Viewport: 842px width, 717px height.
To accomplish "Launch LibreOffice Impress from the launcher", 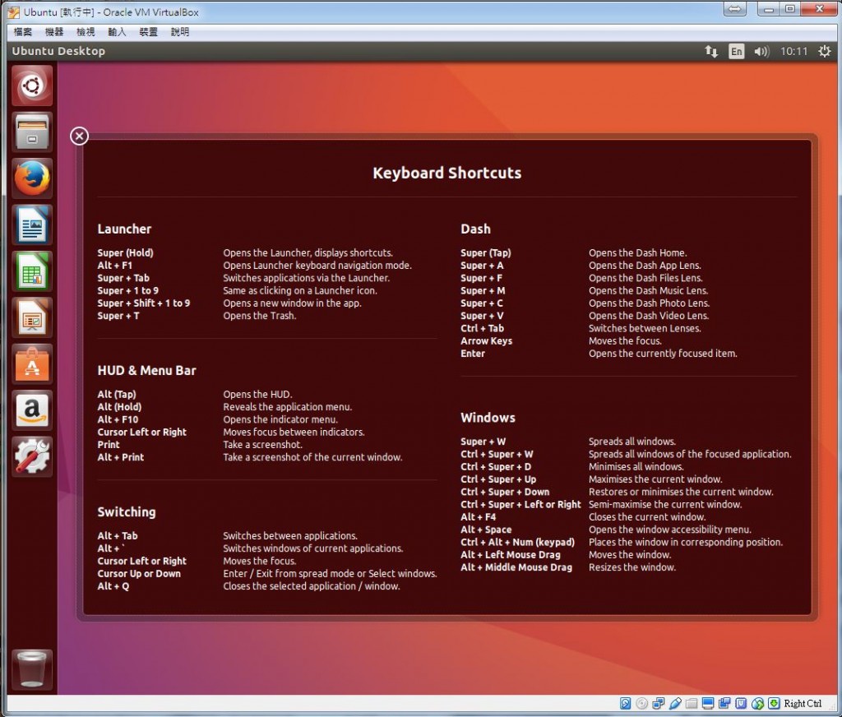I will click(32, 317).
